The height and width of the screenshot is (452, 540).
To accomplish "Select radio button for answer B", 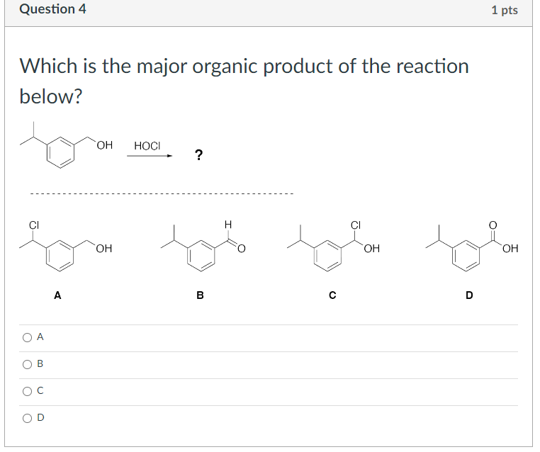I will tap(27, 364).
